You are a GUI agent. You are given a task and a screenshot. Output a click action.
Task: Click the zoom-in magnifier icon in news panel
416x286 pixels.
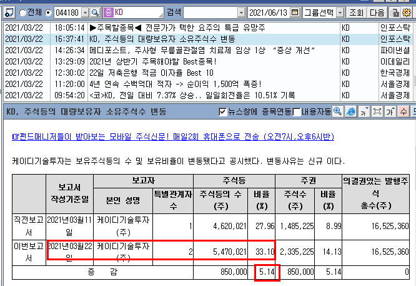(338, 111)
